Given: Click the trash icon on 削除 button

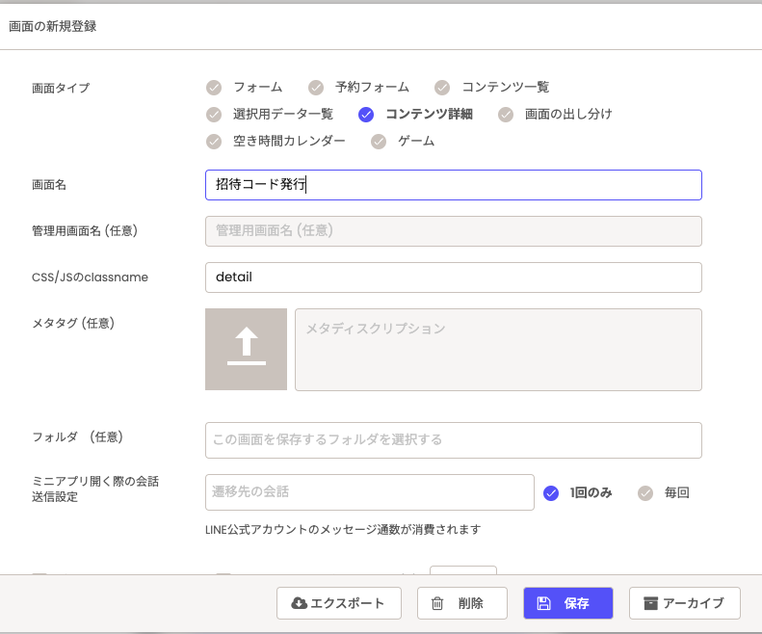Looking at the screenshot, I should (437, 603).
